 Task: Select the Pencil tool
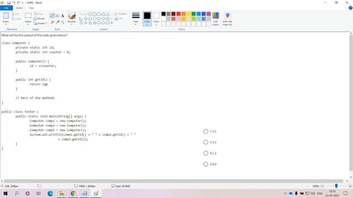pos(52,15)
